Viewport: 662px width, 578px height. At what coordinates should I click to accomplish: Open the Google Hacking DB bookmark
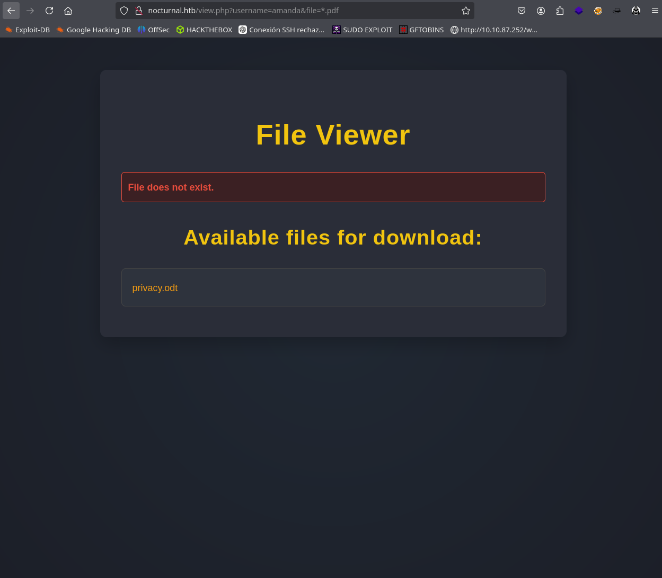click(x=94, y=30)
